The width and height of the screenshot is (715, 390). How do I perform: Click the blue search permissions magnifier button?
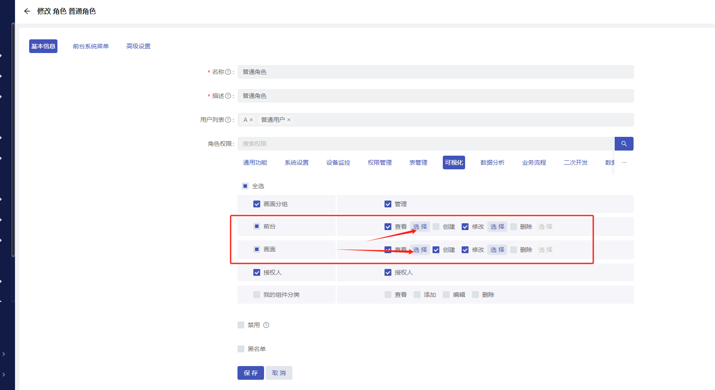tap(624, 144)
